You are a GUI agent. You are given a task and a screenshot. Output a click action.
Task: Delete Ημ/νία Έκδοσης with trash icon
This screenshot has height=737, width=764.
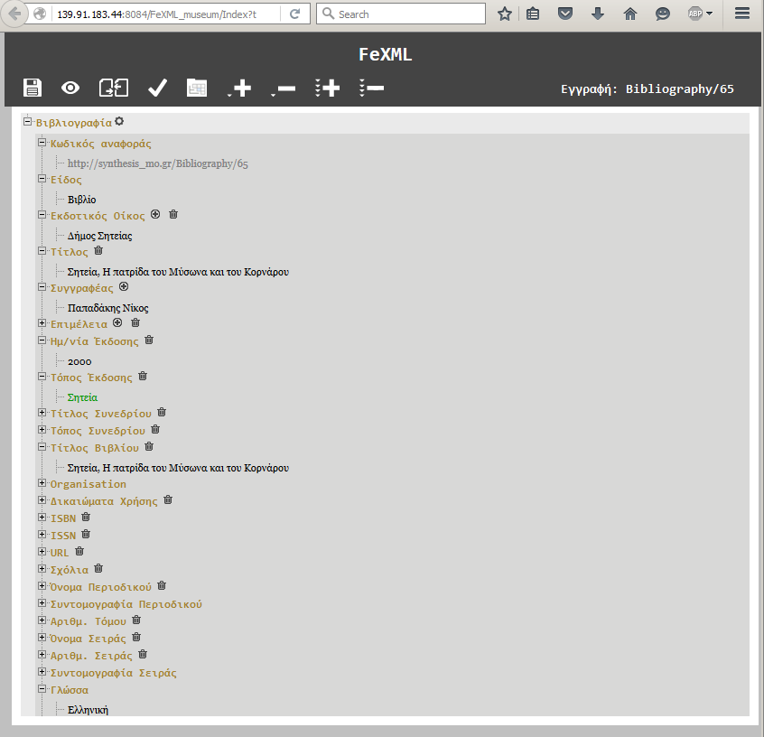[149, 340]
